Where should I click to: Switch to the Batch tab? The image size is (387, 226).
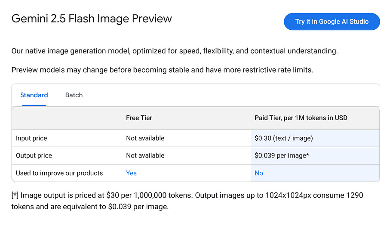tap(74, 95)
